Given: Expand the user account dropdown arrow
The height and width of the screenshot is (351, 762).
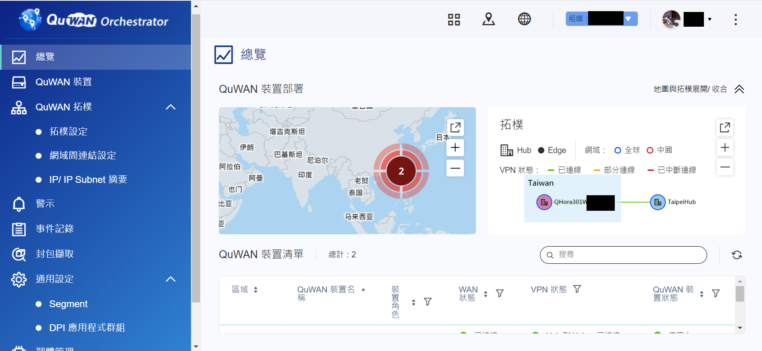Looking at the screenshot, I should [x=709, y=19].
